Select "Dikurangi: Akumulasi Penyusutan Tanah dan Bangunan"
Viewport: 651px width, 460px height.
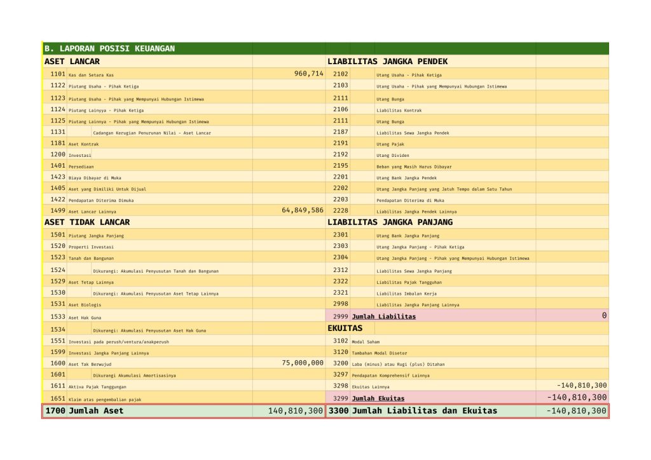point(156,271)
